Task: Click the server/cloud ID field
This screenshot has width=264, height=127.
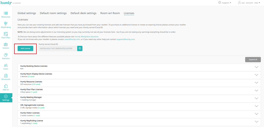Action: click(x=58, y=48)
